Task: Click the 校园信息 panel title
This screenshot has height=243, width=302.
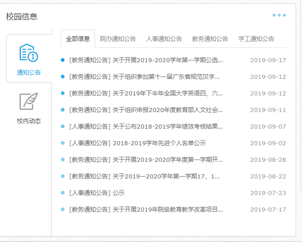Action: pyautogui.click(x=22, y=17)
